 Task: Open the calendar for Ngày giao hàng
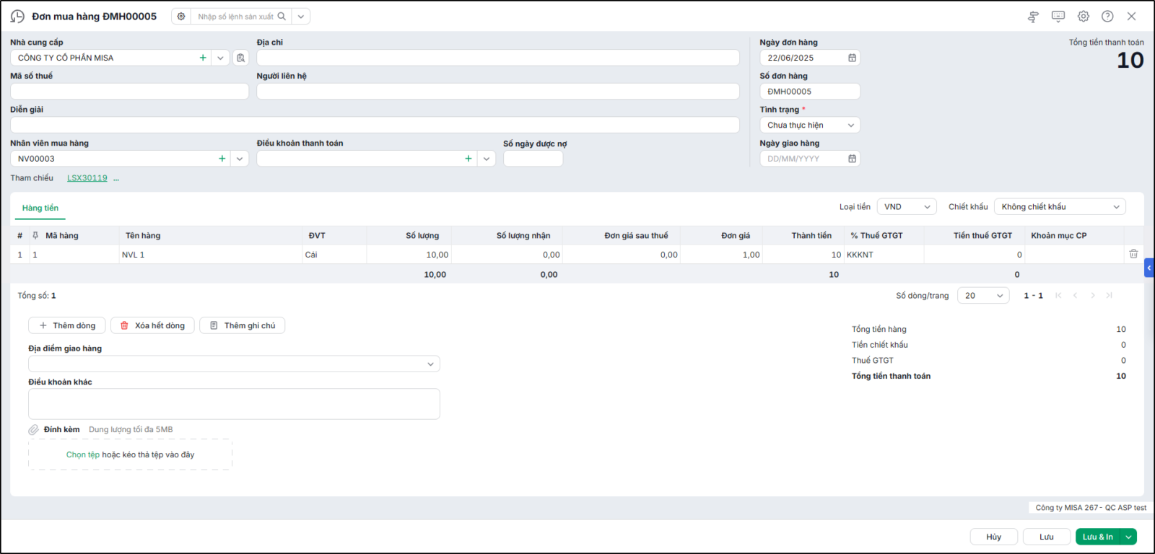(x=852, y=159)
